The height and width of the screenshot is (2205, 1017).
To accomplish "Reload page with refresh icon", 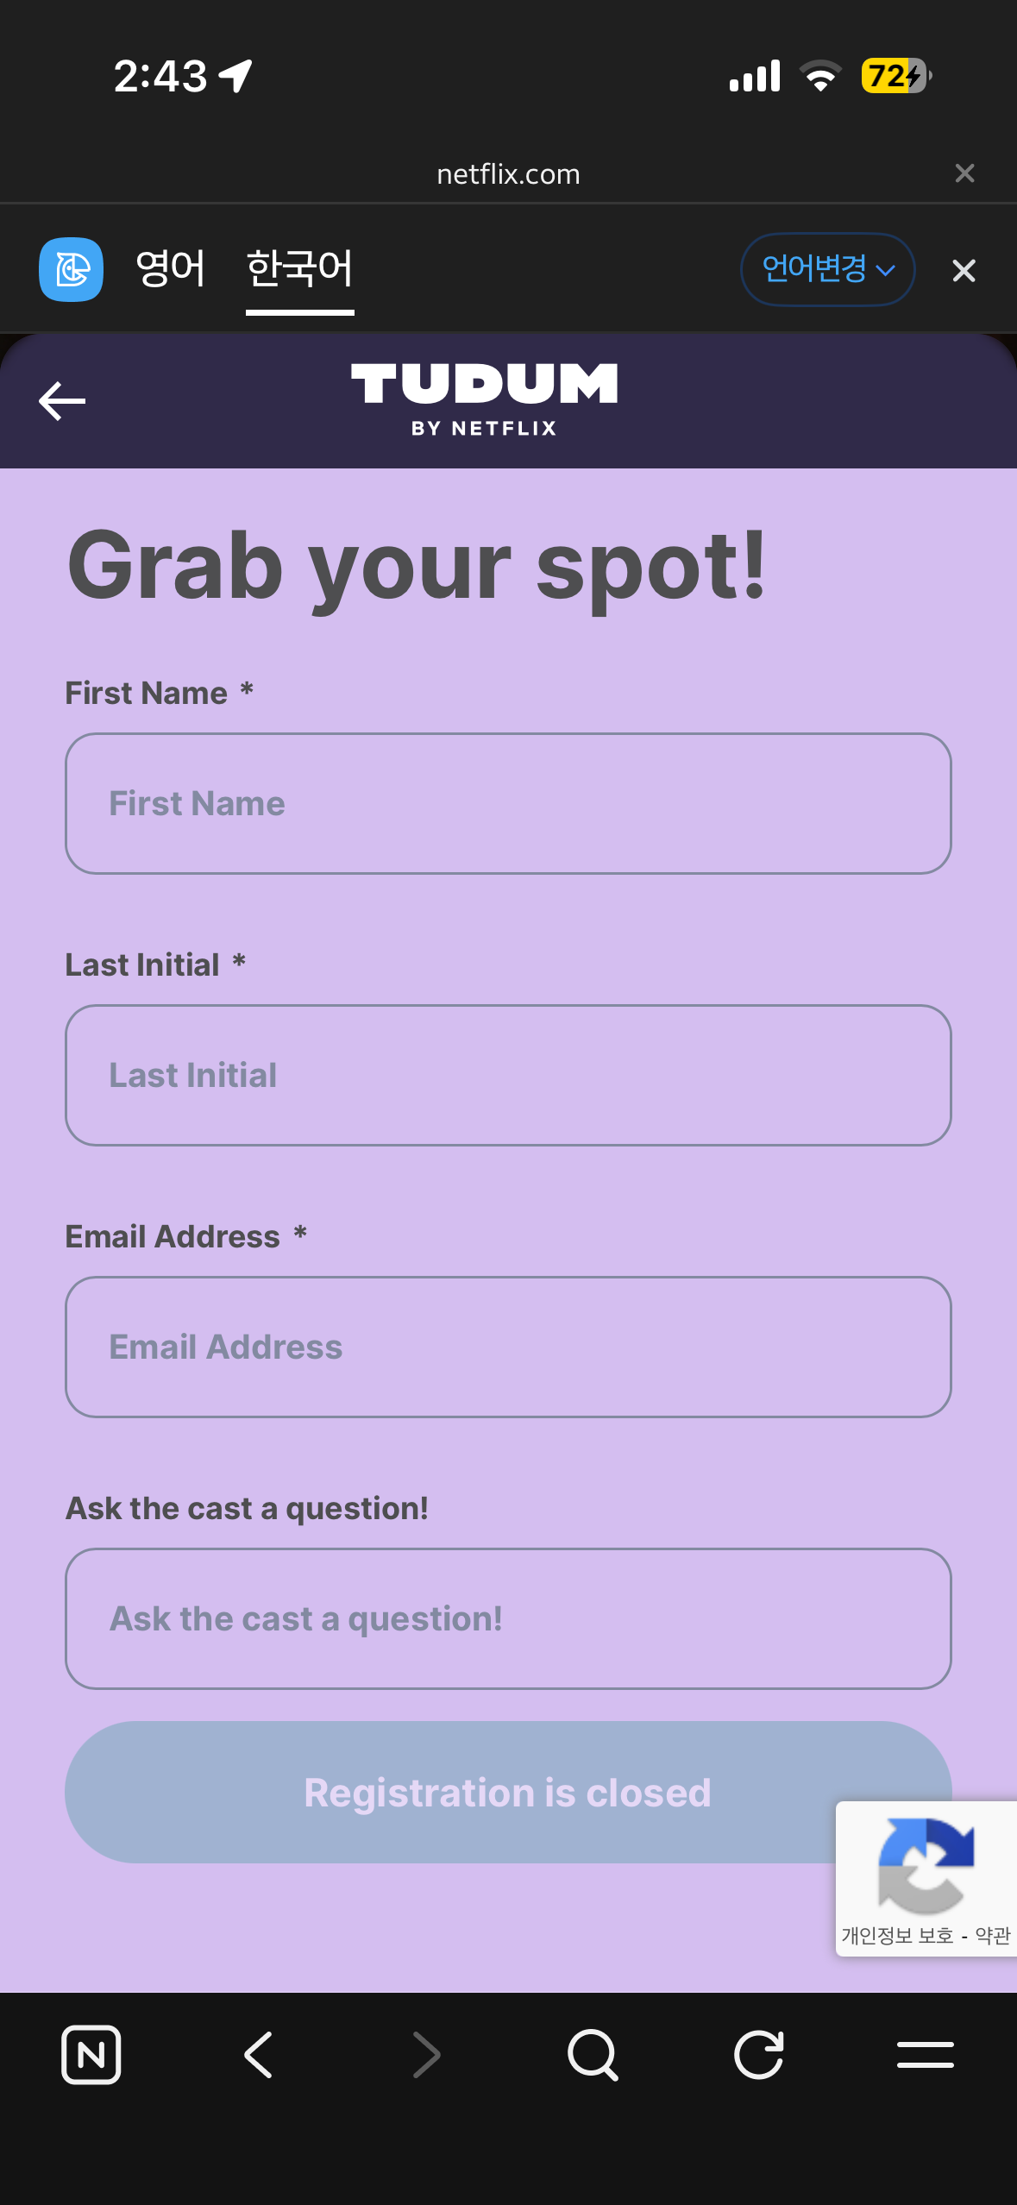I will pos(759,2055).
